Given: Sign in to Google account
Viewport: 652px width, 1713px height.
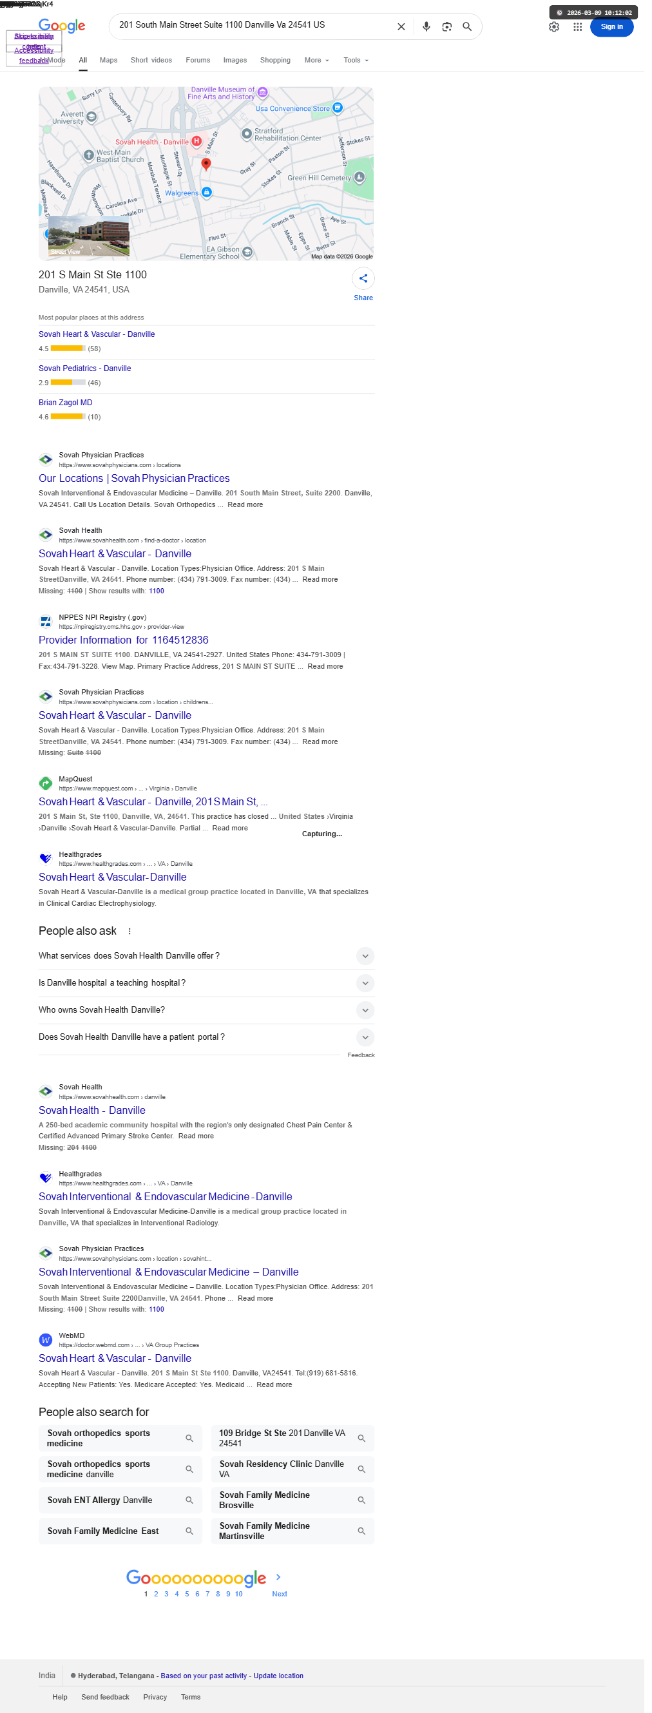Looking at the screenshot, I should pos(618,27).
